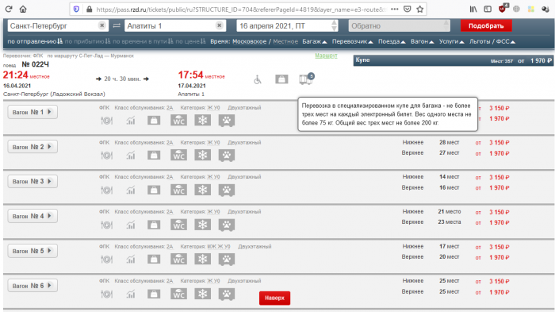This screenshot has width=555, height=312.
Task: Open the Поезда filter dropdown
Action: (392, 41)
